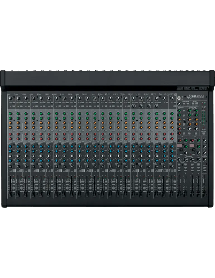This screenshot has height=278, width=215.
Task: Click the channel 15 upper red aux knob
Action: coord(118,134)
